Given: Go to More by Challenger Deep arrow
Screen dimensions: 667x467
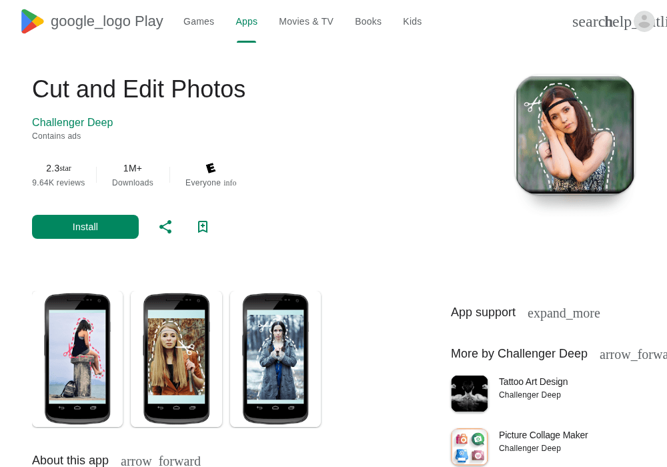Looking at the screenshot, I should [x=633, y=354].
